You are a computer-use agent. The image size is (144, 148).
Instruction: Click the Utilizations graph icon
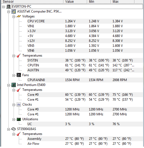pos(19,119)
